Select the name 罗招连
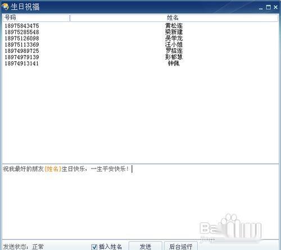281x250 pixels. point(174,51)
